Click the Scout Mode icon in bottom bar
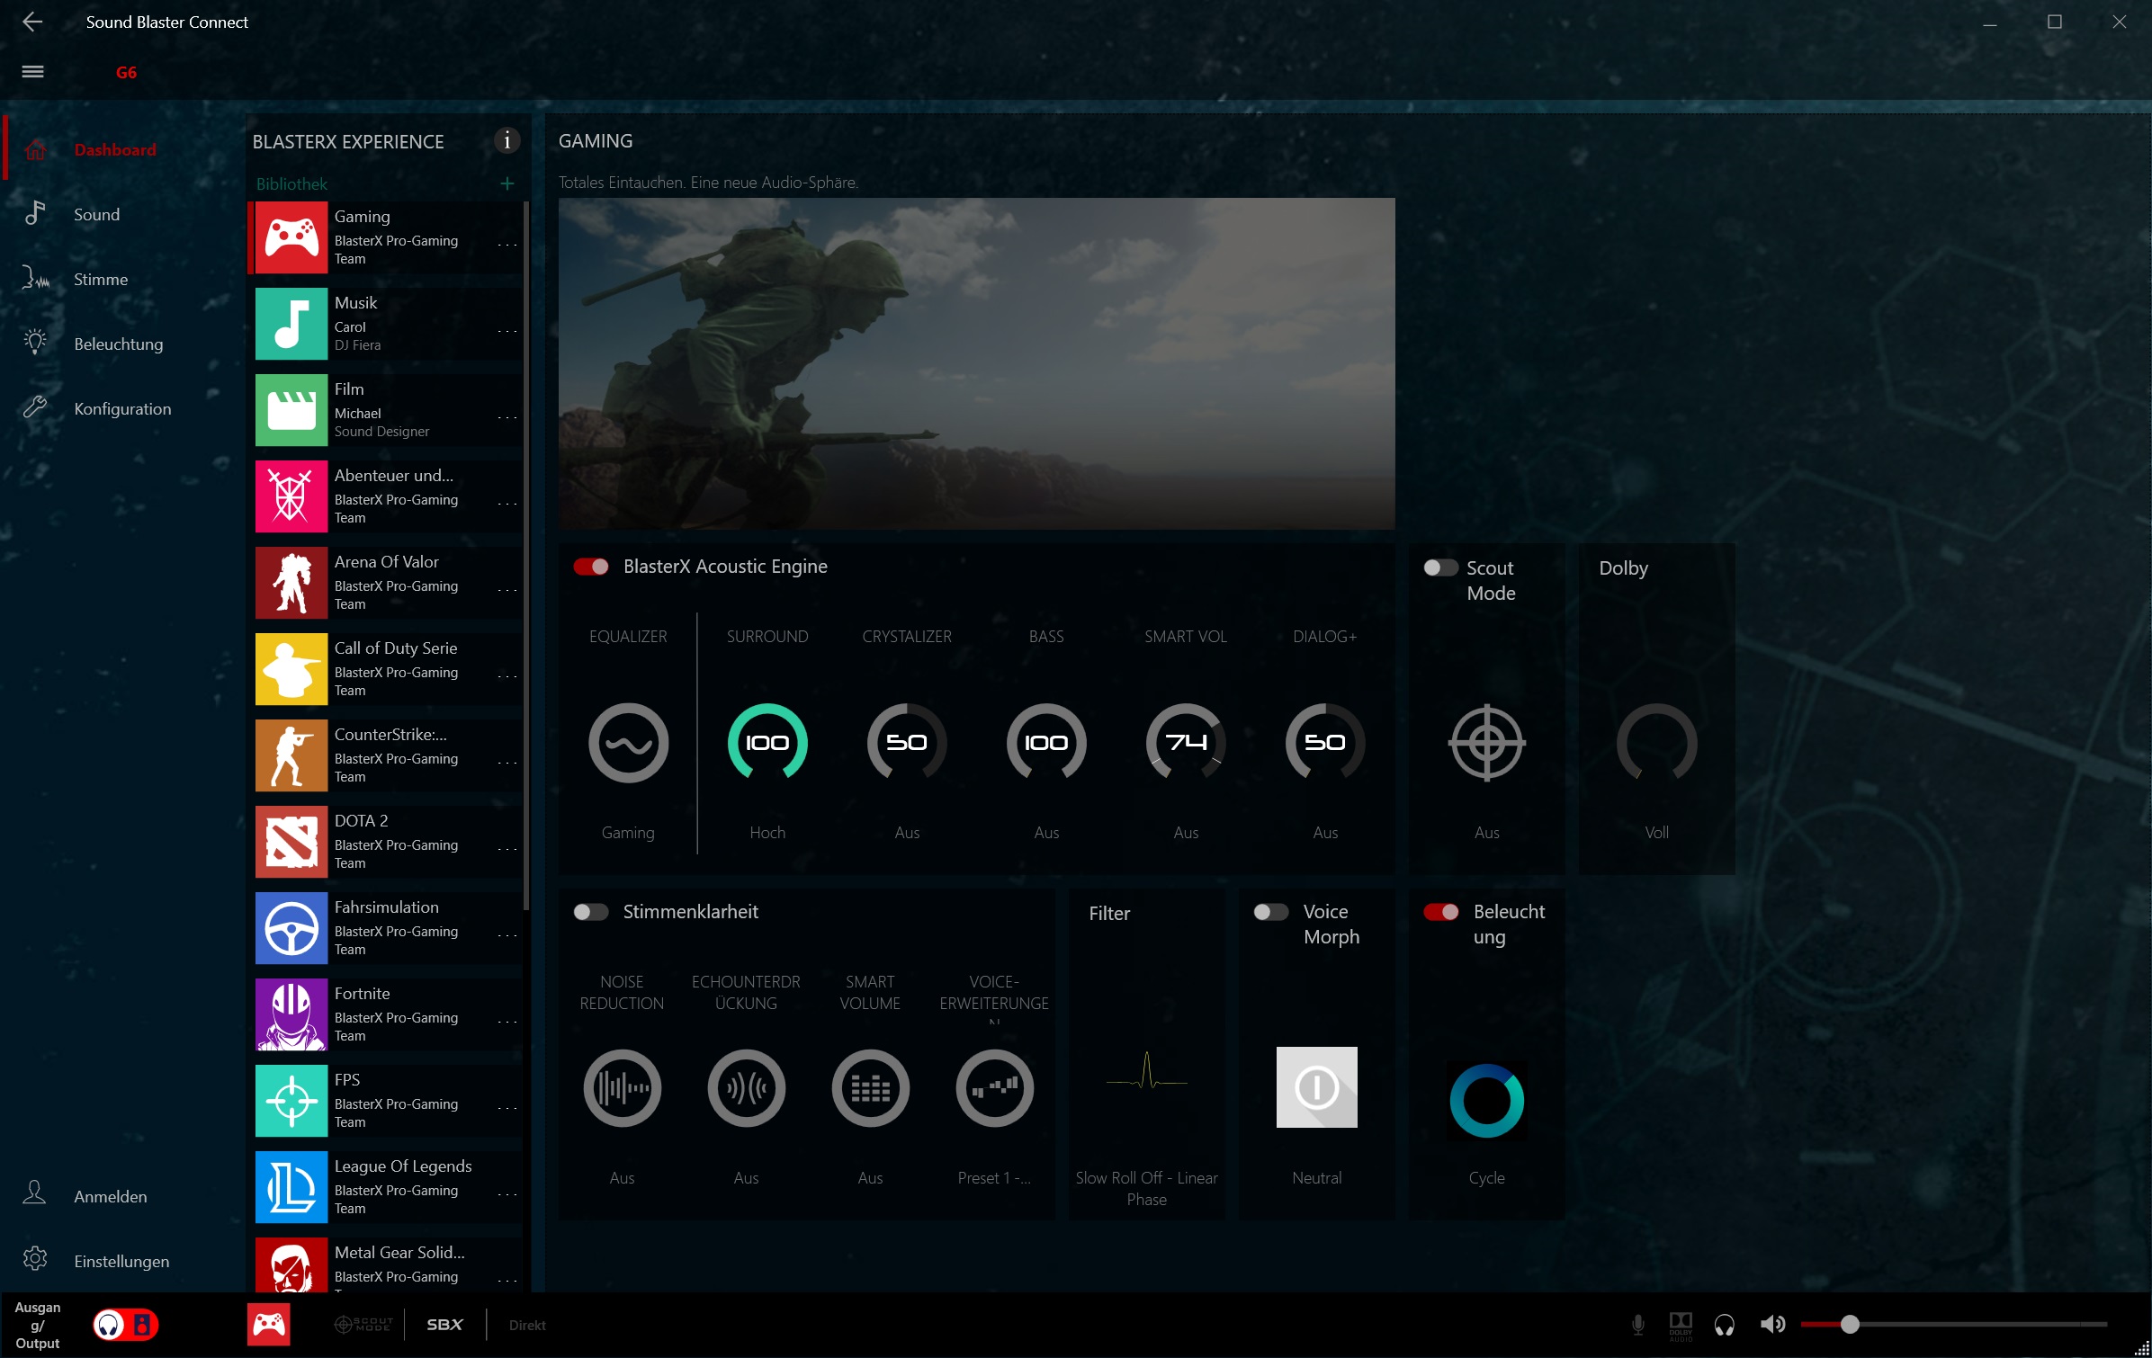This screenshot has height=1358, width=2152. [363, 1325]
